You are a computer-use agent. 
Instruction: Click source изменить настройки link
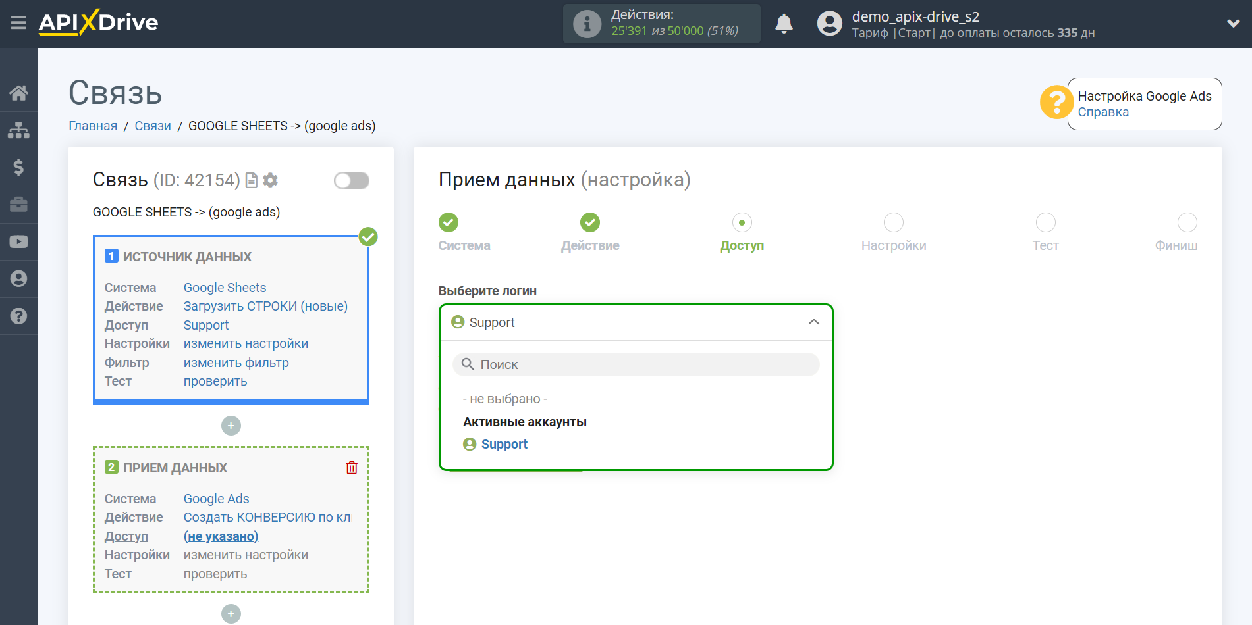[x=246, y=343]
